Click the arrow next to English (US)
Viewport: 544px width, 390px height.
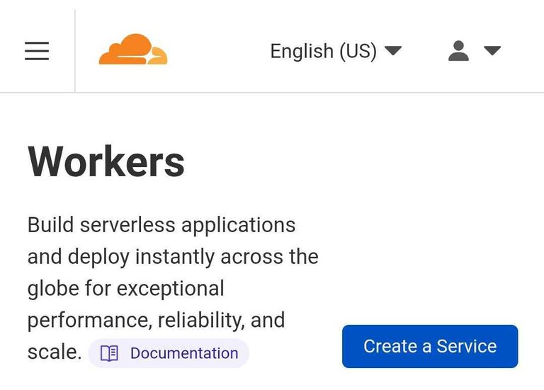(x=393, y=51)
